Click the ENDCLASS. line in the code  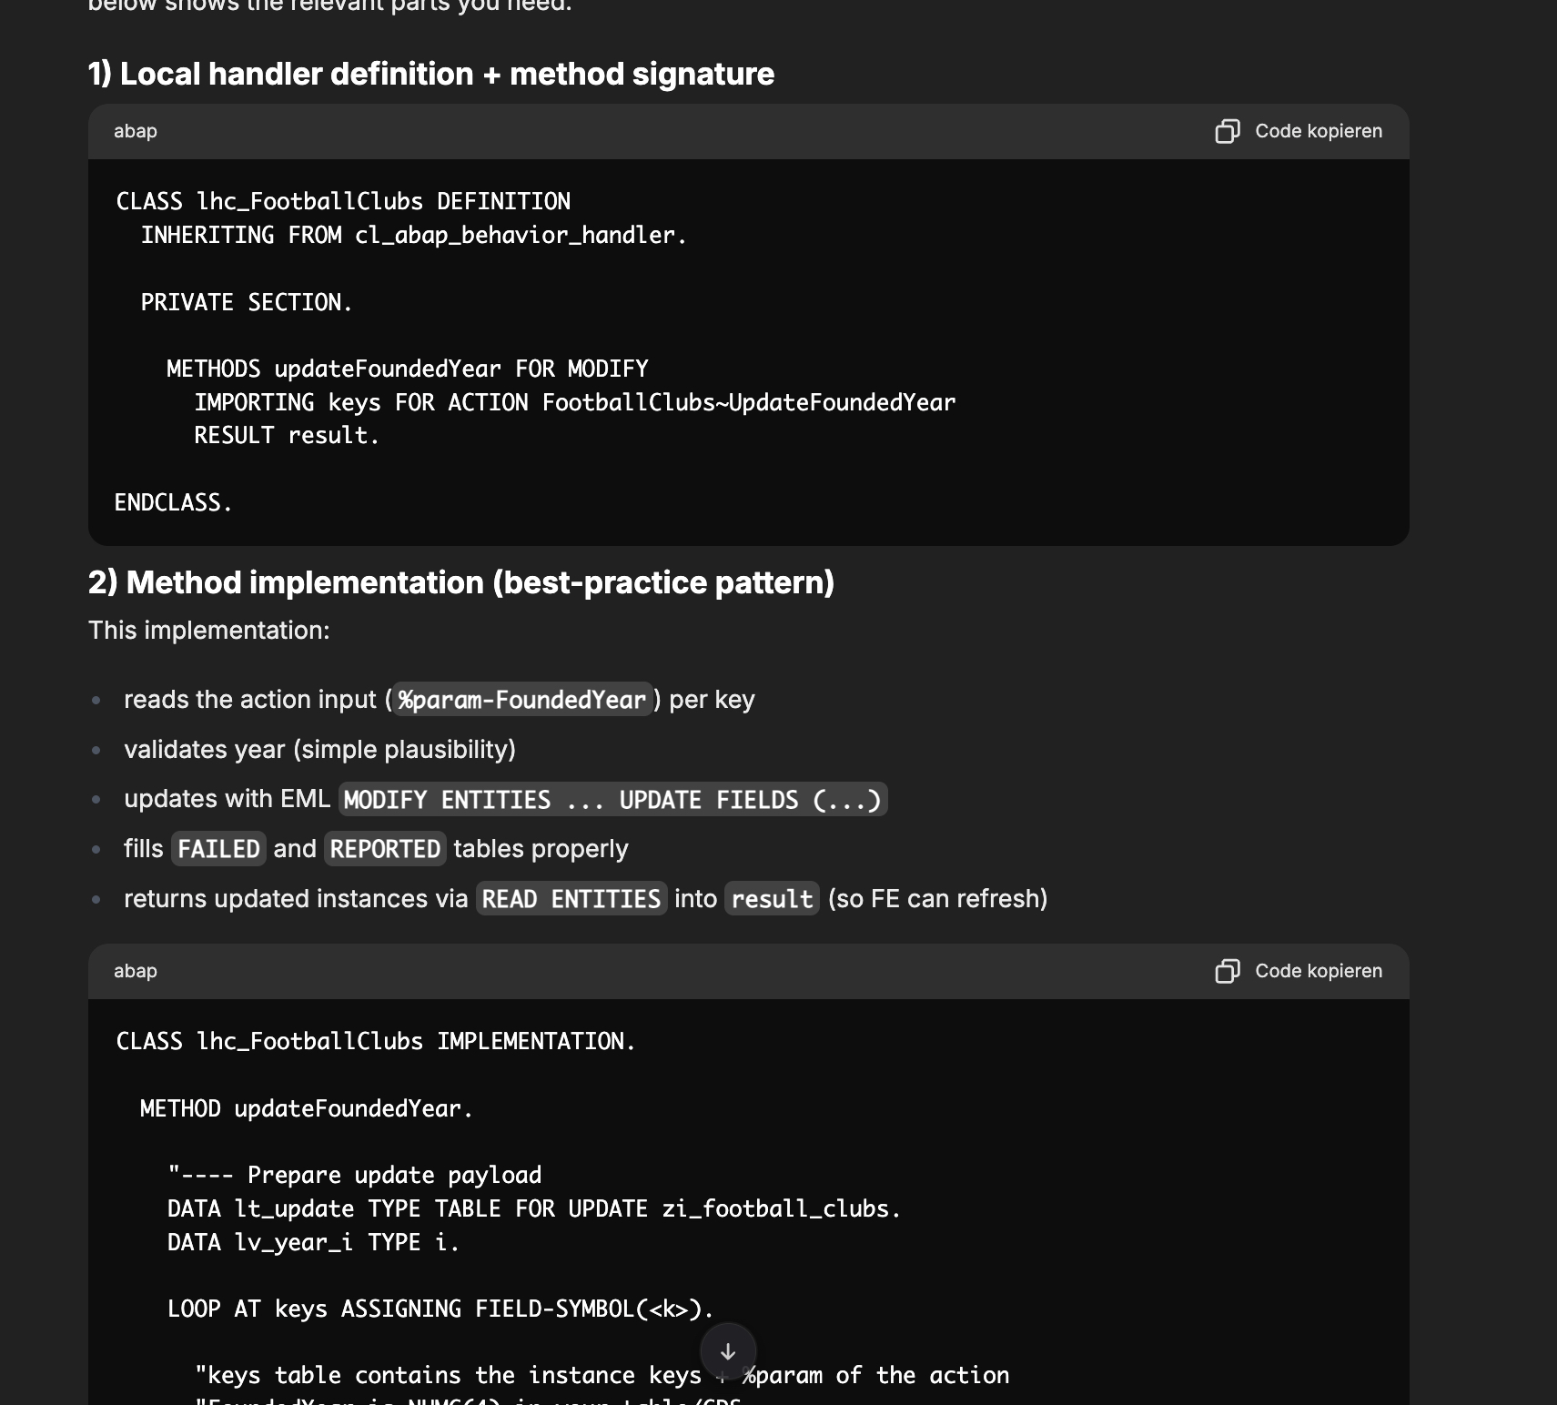click(x=174, y=503)
